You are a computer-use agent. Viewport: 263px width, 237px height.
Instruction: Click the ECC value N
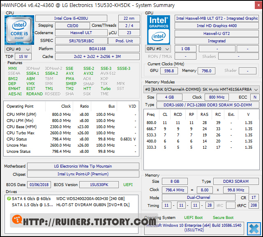(255, 97)
